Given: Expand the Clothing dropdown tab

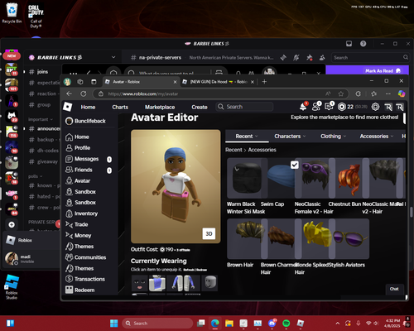Looking at the screenshot, I should click(x=333, y=137).
